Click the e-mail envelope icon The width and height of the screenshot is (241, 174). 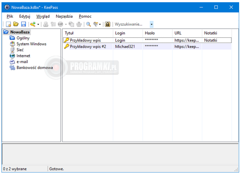[x=12, y=62]
